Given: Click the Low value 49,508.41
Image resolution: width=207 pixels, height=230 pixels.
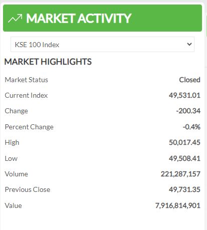Looking at the screenshot, I should pos(184,158).
